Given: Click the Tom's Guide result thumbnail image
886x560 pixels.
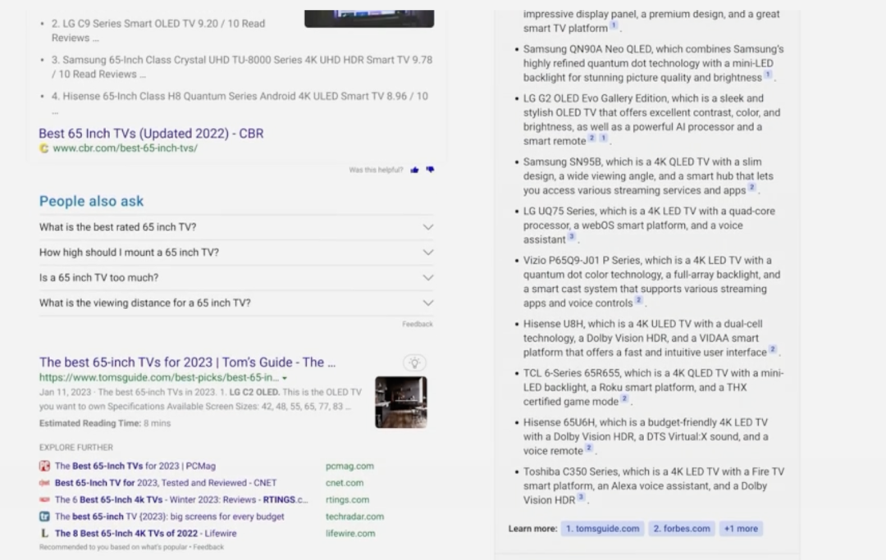Looking at the screenshot, I should [x=400, y=402].
